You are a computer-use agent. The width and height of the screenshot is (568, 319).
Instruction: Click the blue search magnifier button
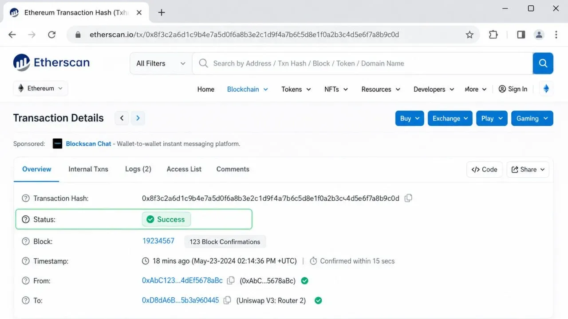[x=543, y=63]
